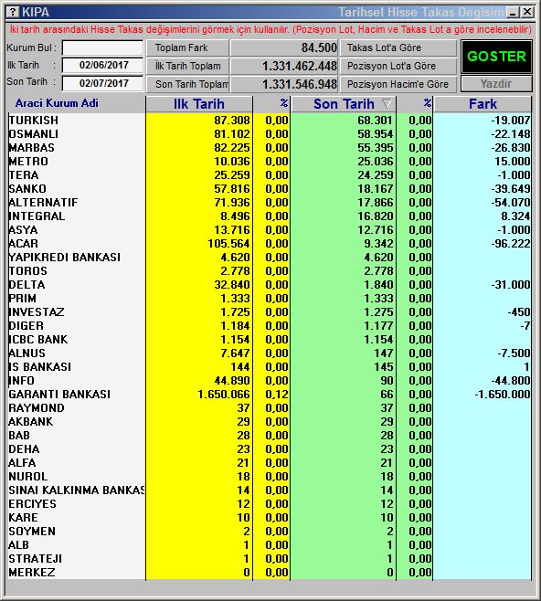541x601 pixels.
Task: Click the Yazdir print button
Action: tap(496, 83)
